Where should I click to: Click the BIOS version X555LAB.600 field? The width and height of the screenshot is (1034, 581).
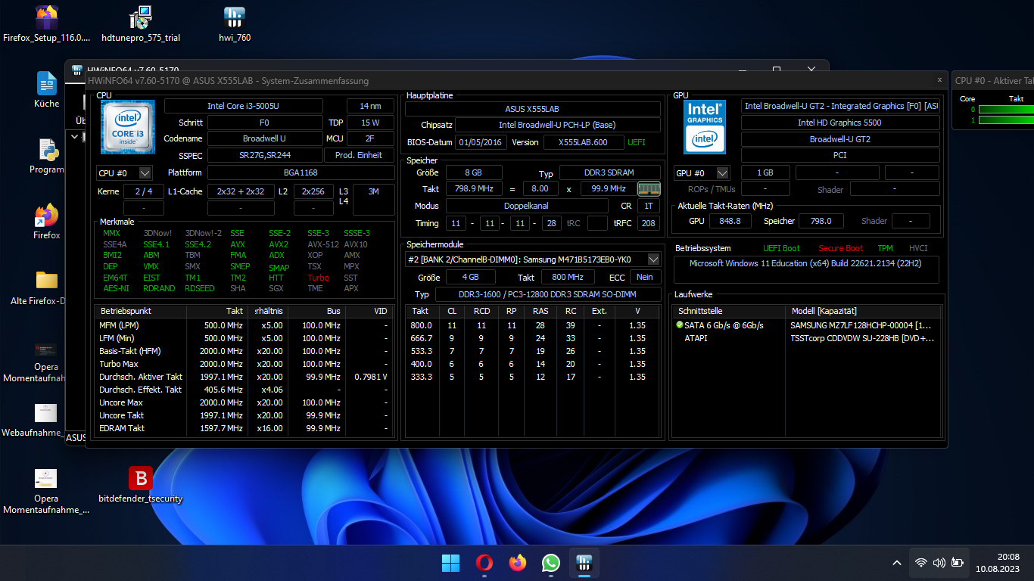pos(583,142)
